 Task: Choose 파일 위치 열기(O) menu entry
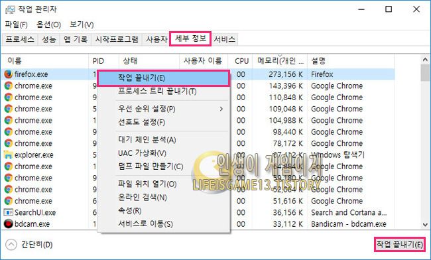[x=164, y=184]
